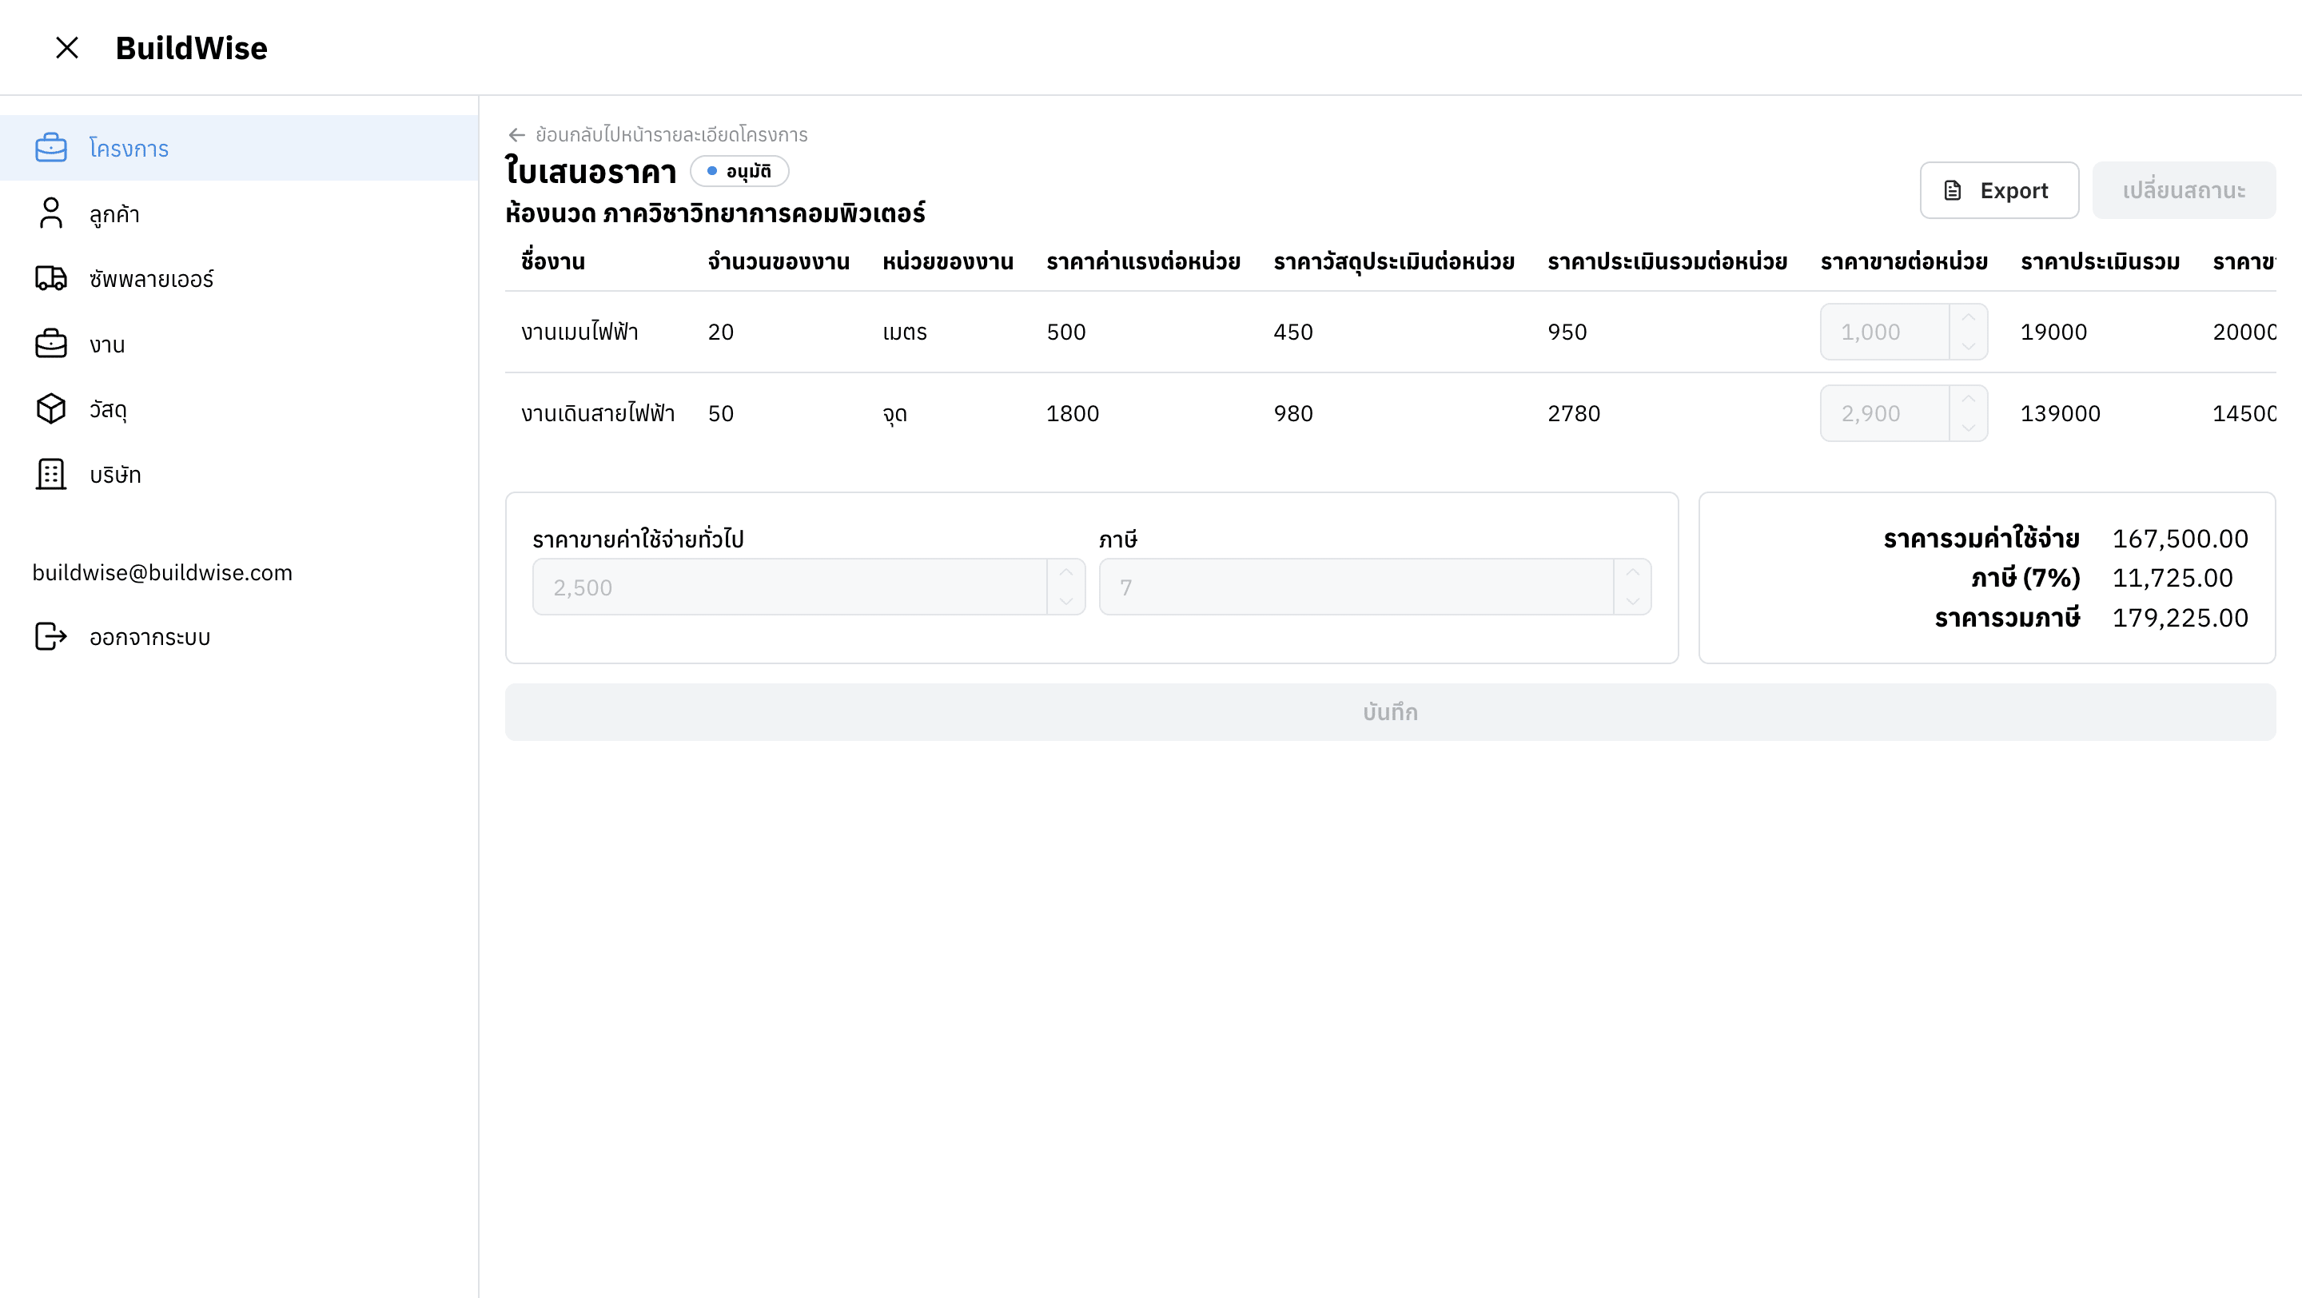Click the box icon for วัสดุ
Screen dimensions: 2302x1298
pyautogui.click(x=51, y=409)
